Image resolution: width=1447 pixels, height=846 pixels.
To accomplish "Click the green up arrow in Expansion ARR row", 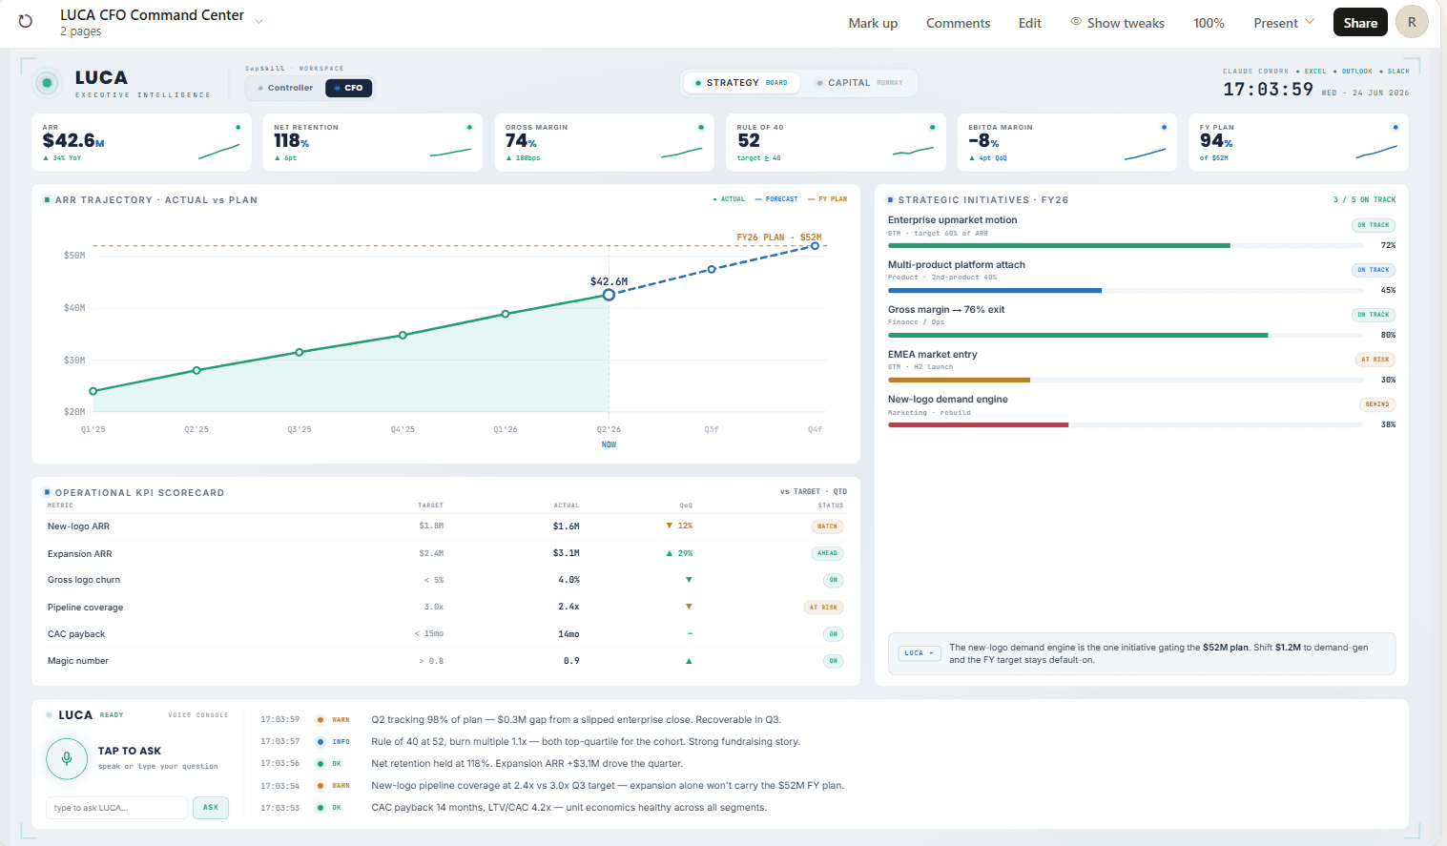I will pyautogui.click(x=670, y=553).
